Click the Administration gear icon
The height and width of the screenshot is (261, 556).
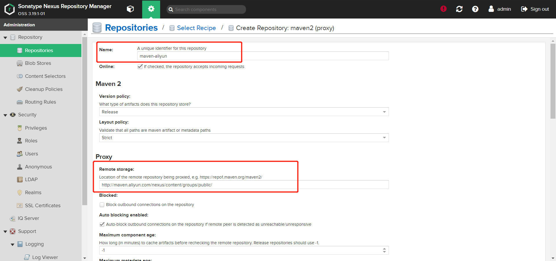151,9
